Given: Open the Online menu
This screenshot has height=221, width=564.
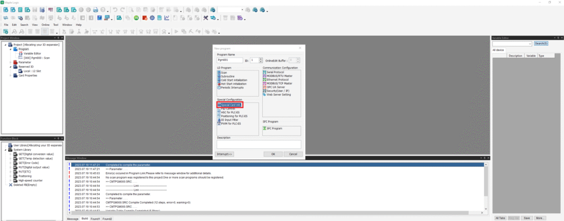Looking at the screenshot, I should 45,25.
